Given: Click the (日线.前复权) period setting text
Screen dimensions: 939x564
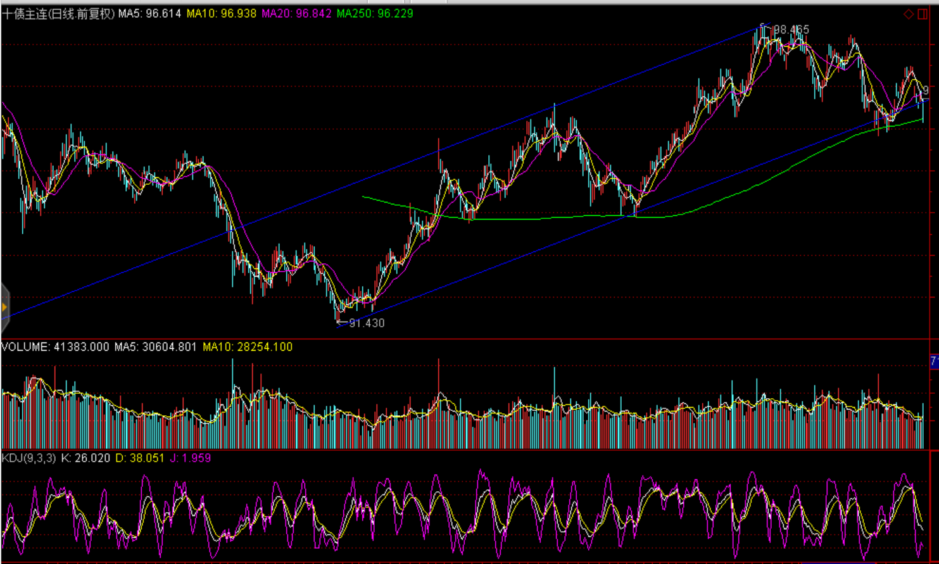Looking at the screenshot, I should pos(82,14).
